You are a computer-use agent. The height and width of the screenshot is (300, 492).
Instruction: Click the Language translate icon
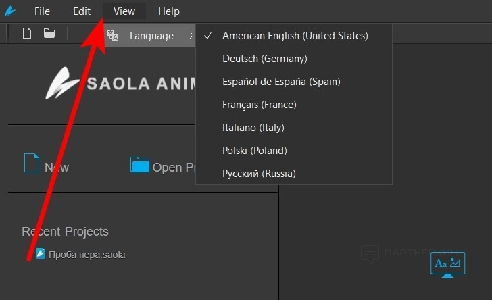pyautogui.click(x=113, y=36)
